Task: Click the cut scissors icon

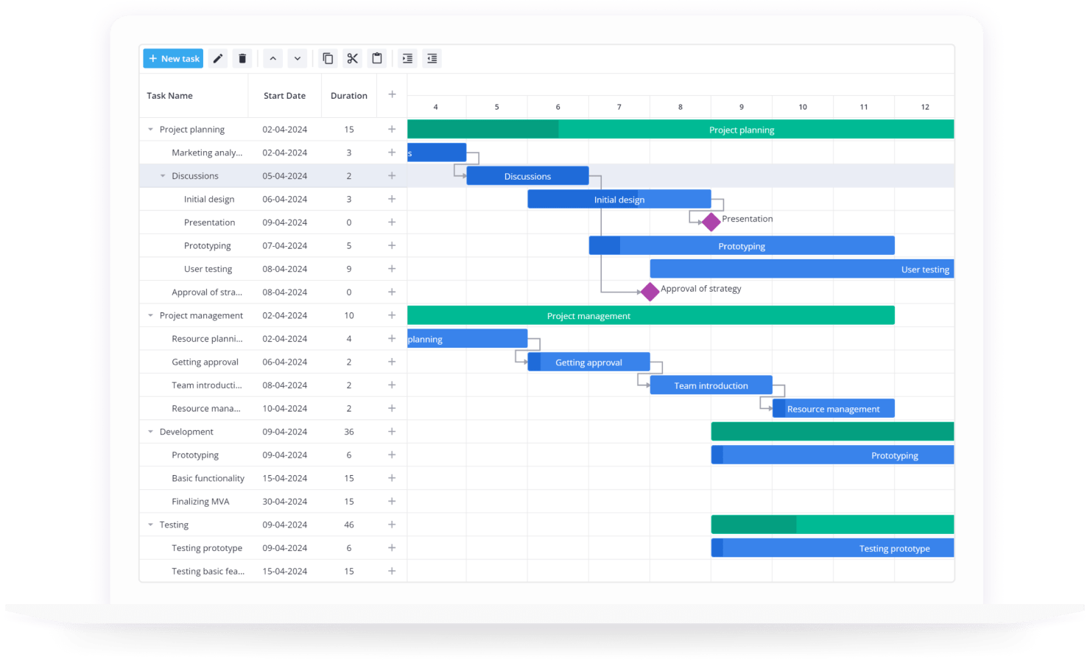Action: point(353,58)
